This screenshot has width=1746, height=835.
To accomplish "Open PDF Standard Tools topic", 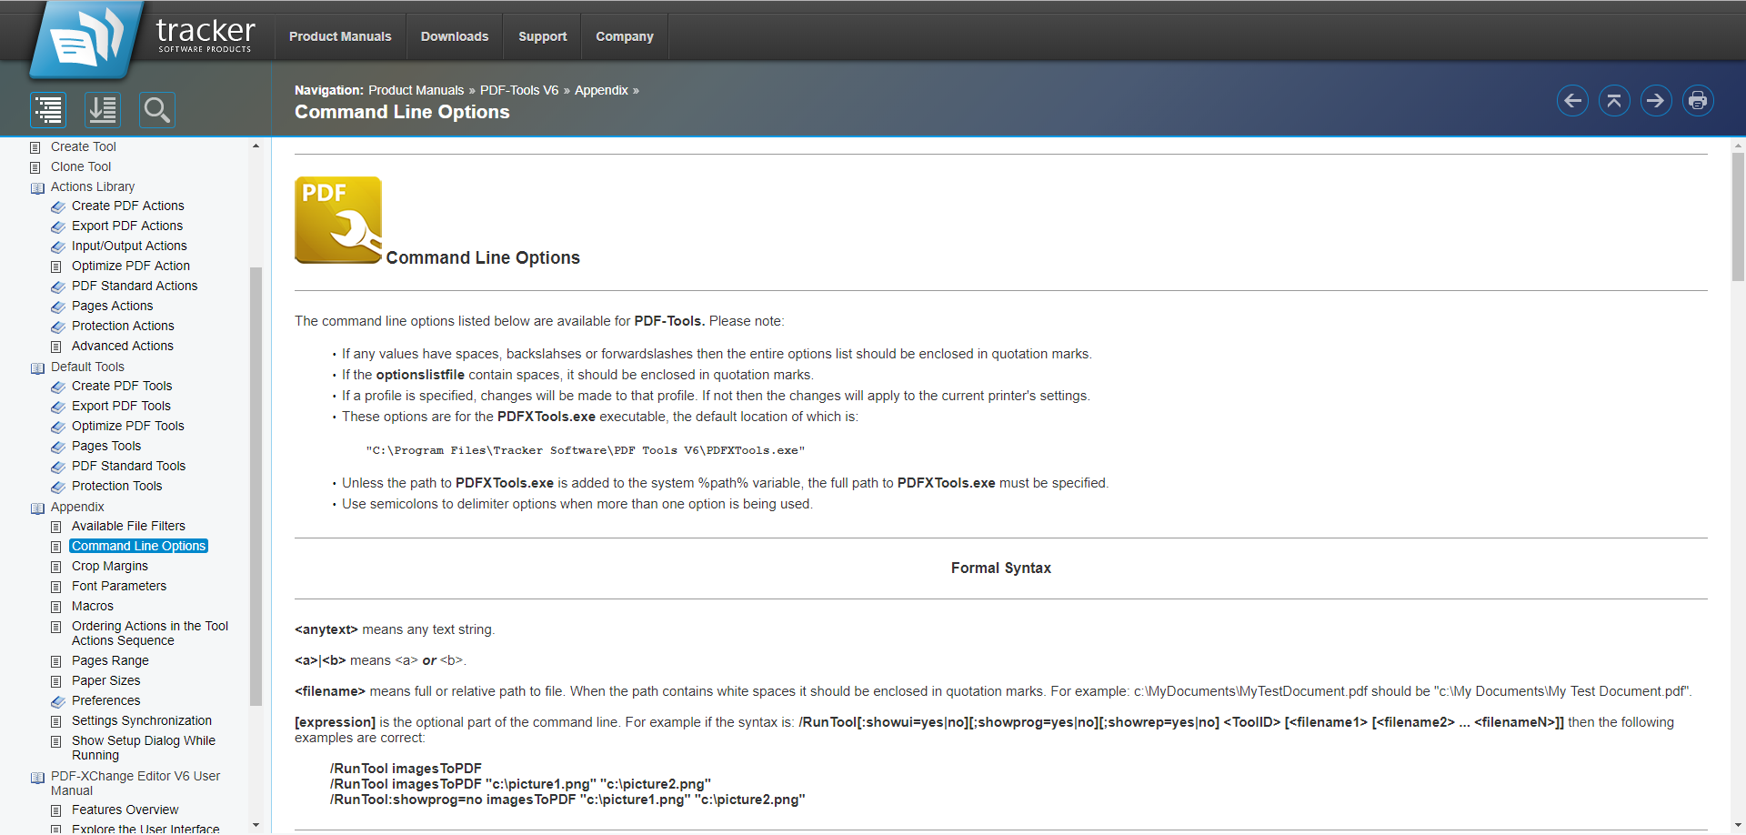I will tap(128, 466).
